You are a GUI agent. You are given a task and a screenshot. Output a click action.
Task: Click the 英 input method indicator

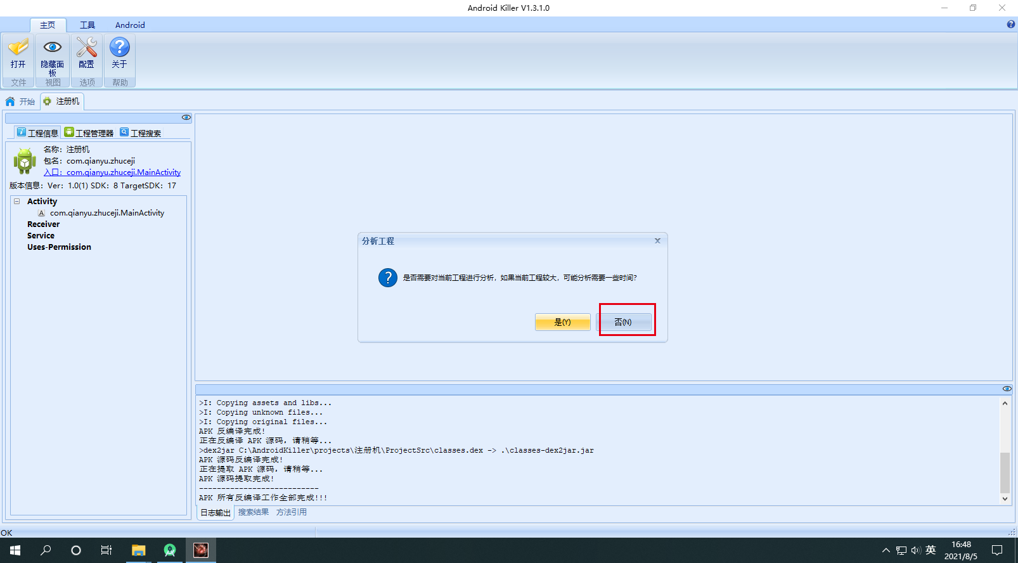(931, 550)
